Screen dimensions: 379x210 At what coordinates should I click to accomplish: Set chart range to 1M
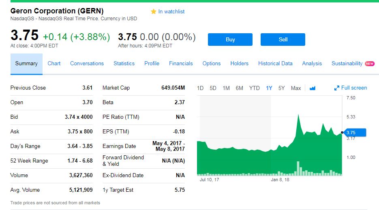tap(226, 88)
